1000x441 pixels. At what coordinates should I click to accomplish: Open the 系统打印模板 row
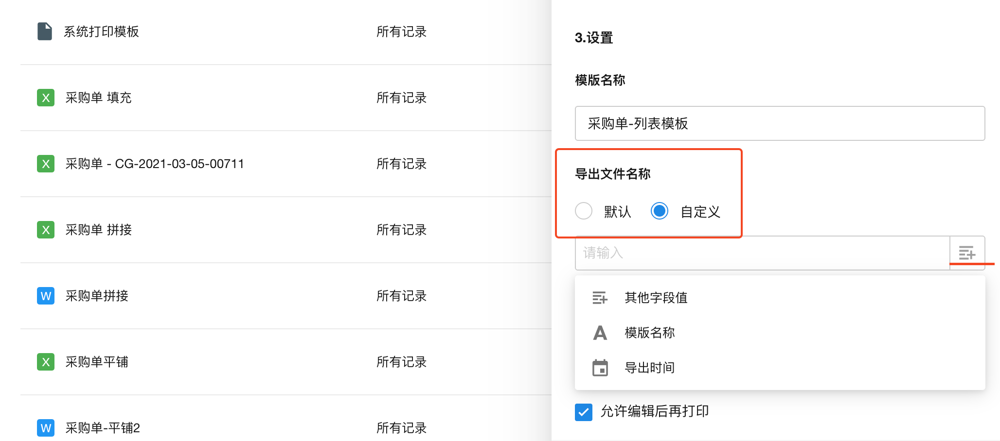(101, 32)
